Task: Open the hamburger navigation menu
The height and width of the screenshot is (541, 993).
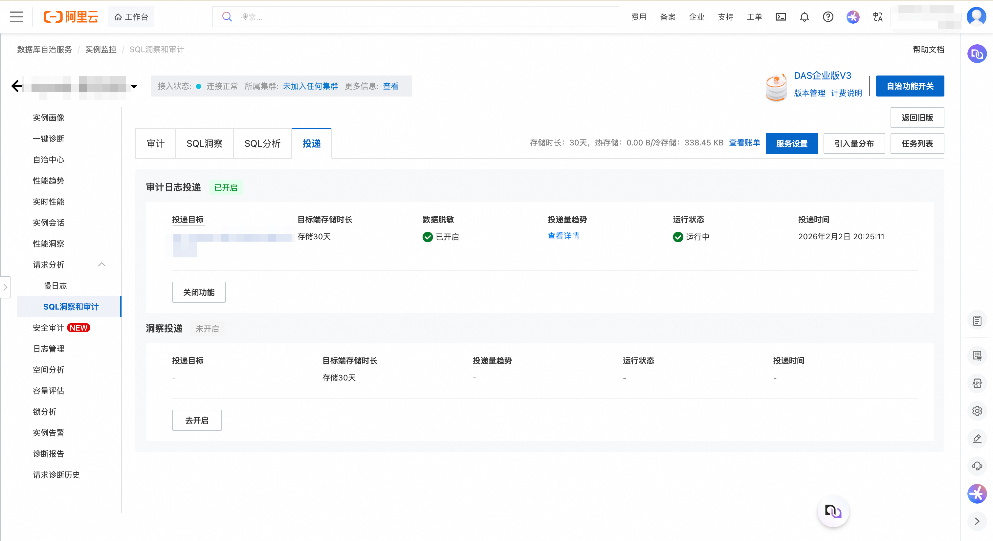Action: click(16, 16)
